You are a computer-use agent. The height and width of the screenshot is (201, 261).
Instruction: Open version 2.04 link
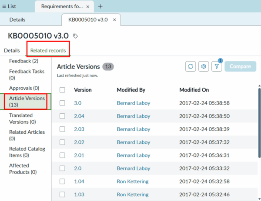click(79, 116)
